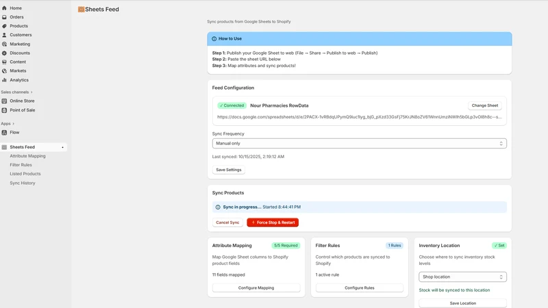This screenshot has height=308, width=548.
Task: Click the pin dot next to Sheets Feed
Action: (x=62, y=147)
